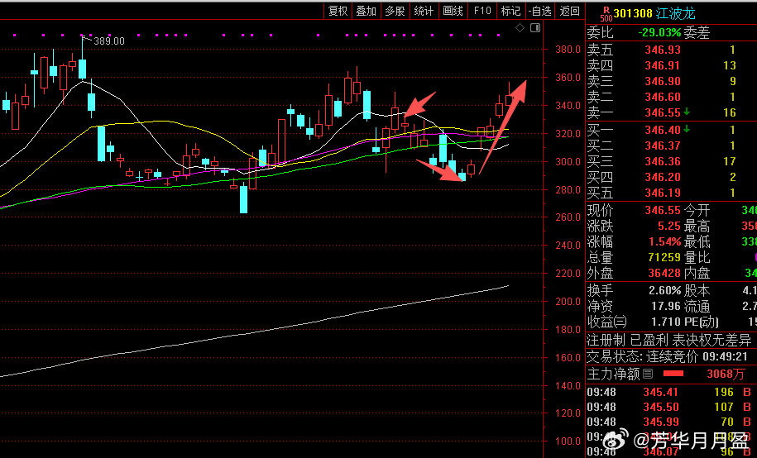
Task: Click the green down arrow beside 卖一
Action: (x=687, y=112)
